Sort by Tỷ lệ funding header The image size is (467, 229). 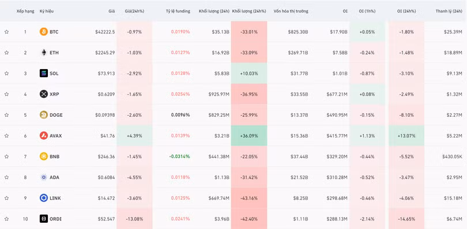pos(178,12)
